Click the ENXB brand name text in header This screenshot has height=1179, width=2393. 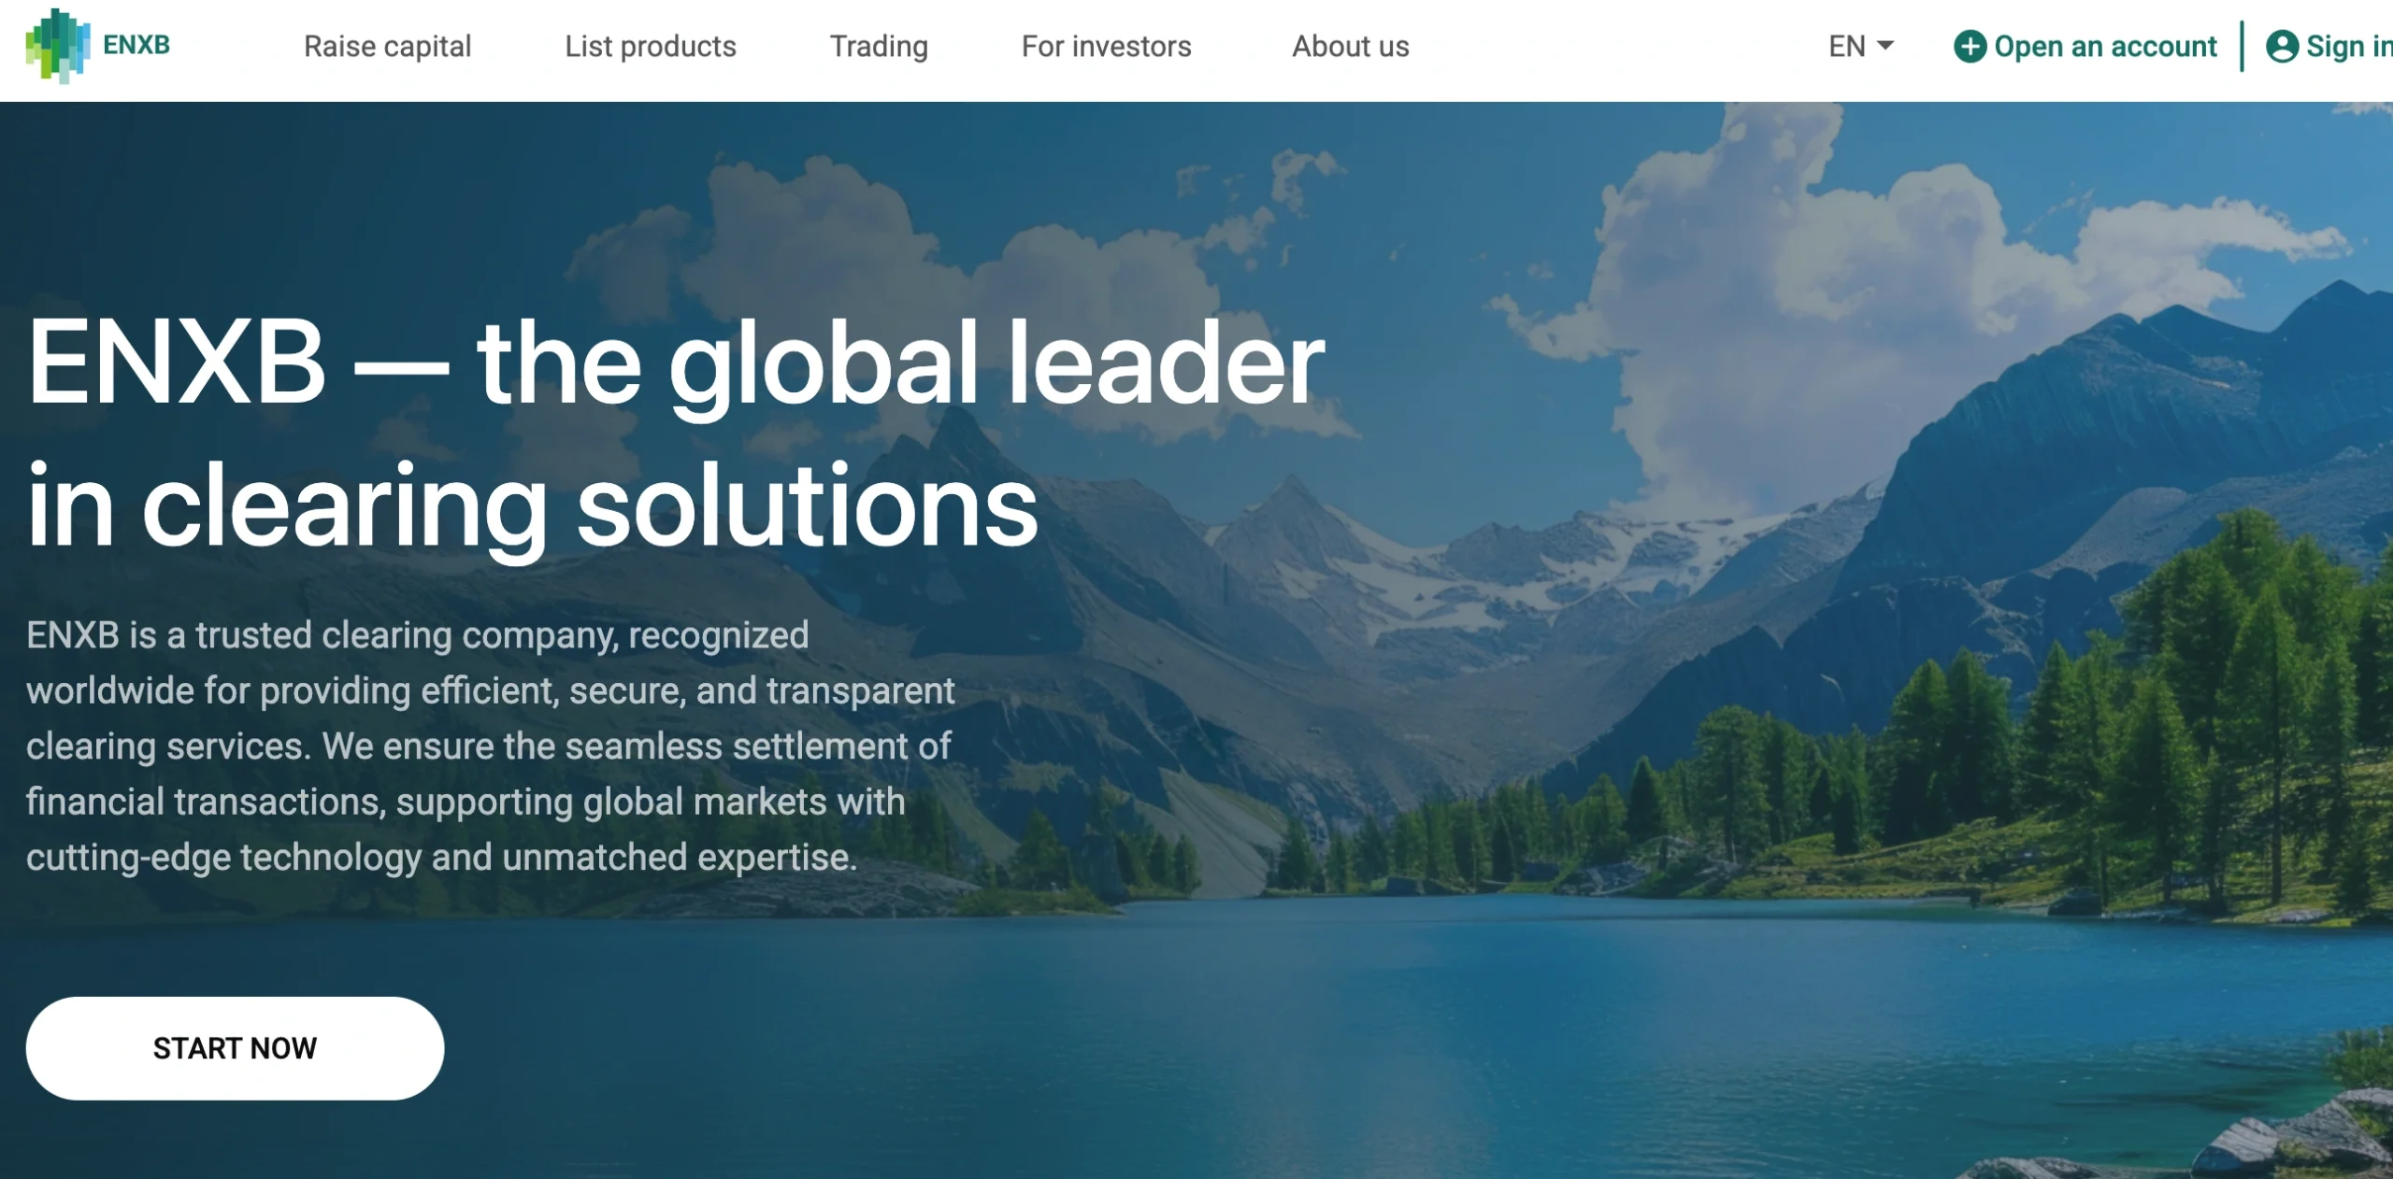coord(136,45)
